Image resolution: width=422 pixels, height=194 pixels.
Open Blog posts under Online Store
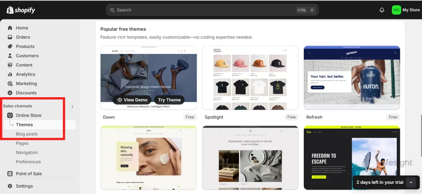tap(27, 134)
